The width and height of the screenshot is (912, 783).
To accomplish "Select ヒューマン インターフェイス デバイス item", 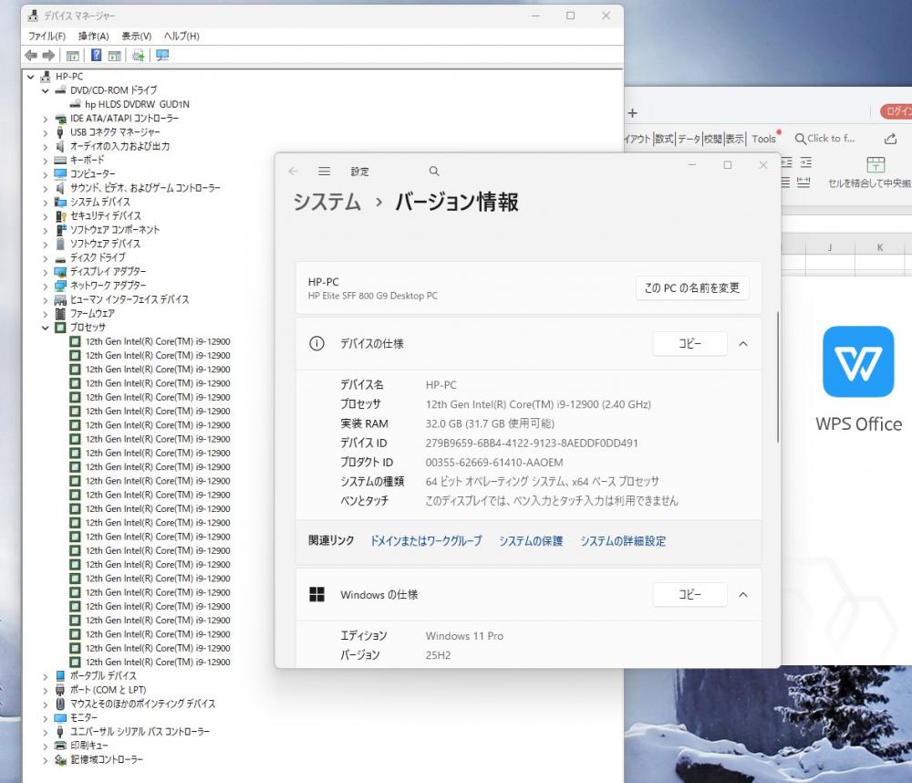I will (x=130, y=300).
